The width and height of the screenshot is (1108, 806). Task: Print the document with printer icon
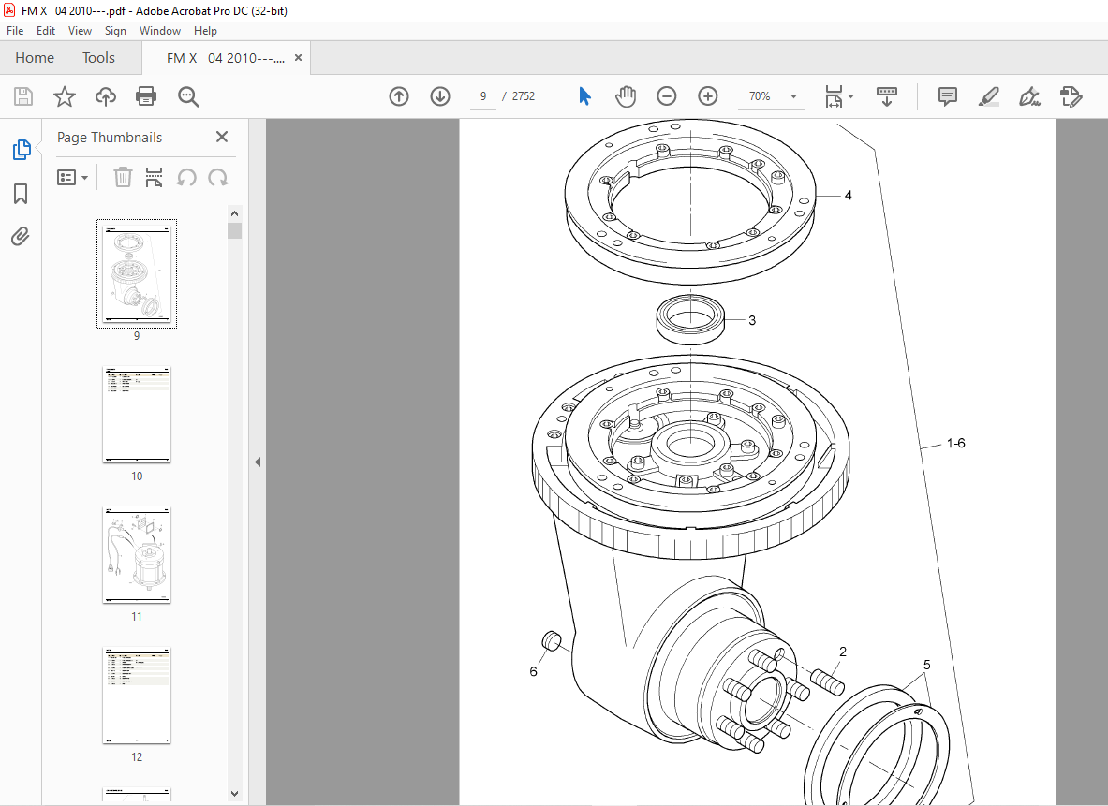(146, 96)
